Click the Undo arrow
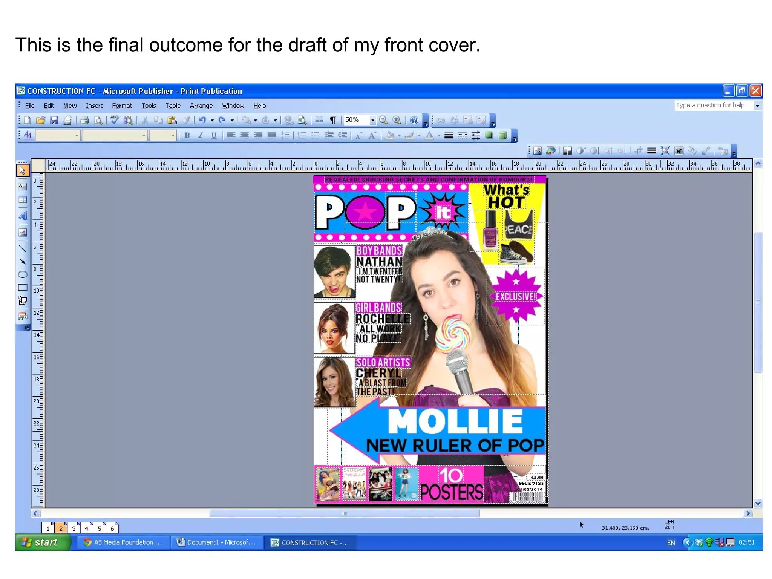The image size is (772, 579). [202, 120]
